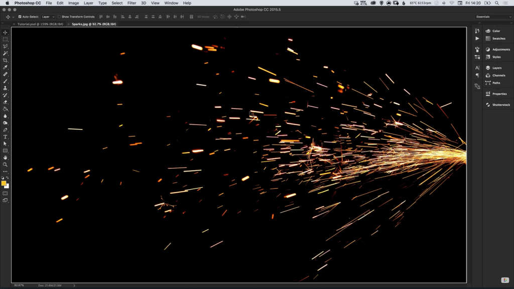The height and width of the screenshot is (289, 514).
Task: Open the Edit Toolbar three-dots menu
Action: 5,172
